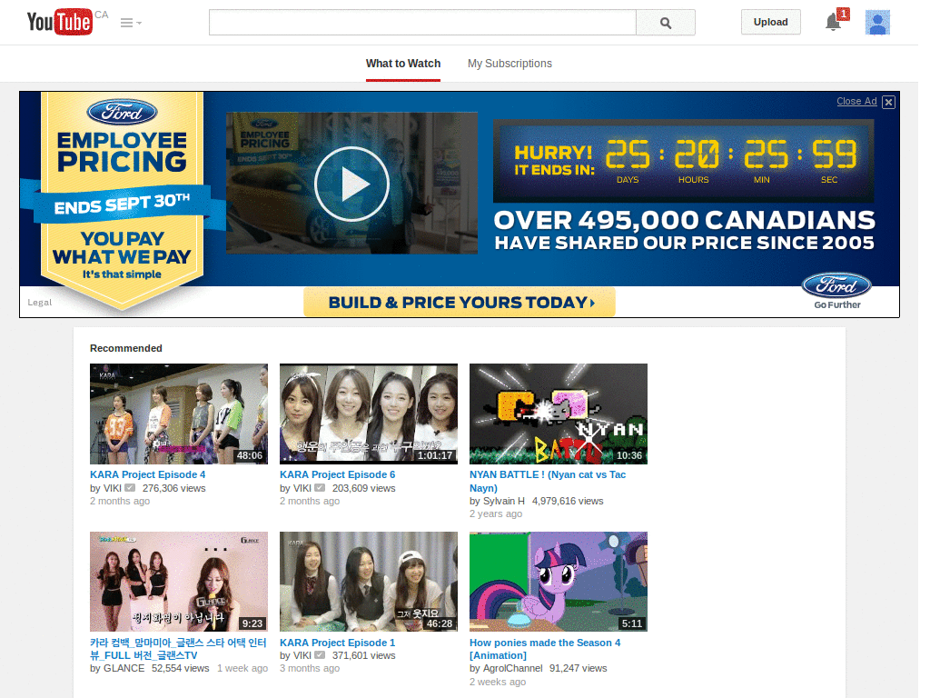Open the guide menu next to the YouTube logo
This screenshot has width=930, height=698.
(131, 23)
